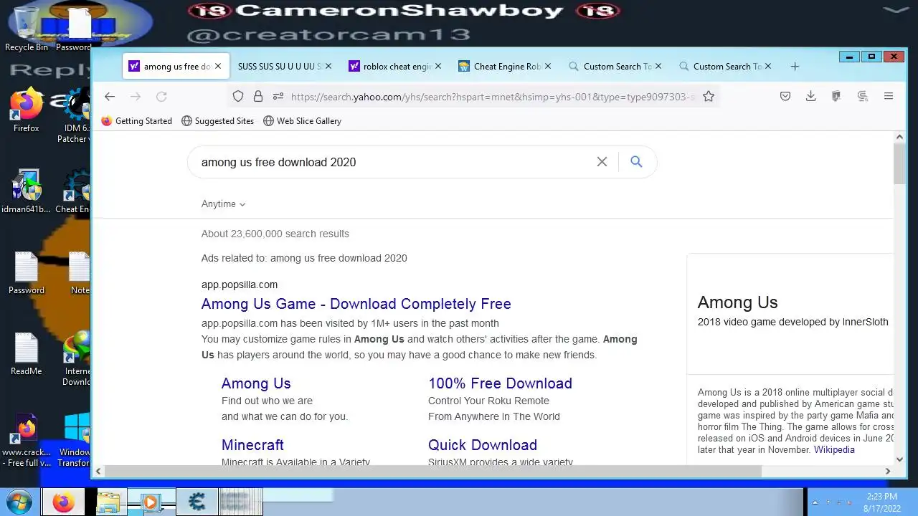Open 'Among Us Game - Download Completely Free' link
This screenshot has height=516, width=918.
(356, 304)
